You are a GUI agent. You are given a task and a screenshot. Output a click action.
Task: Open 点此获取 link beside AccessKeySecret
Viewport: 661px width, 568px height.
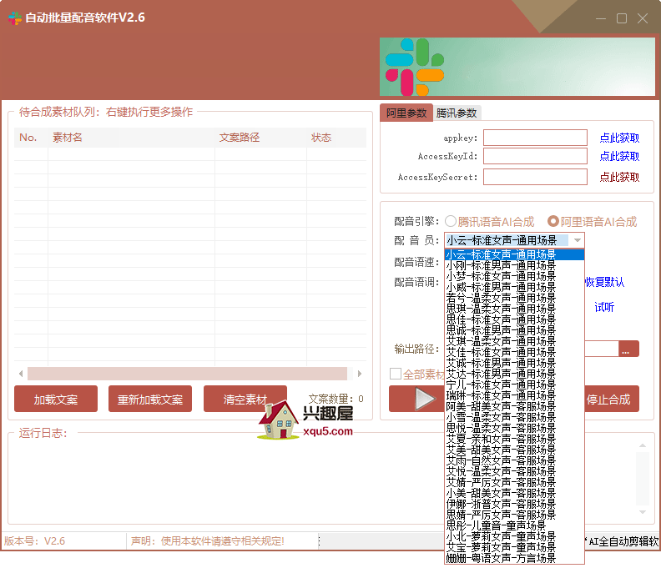point(619,177)
